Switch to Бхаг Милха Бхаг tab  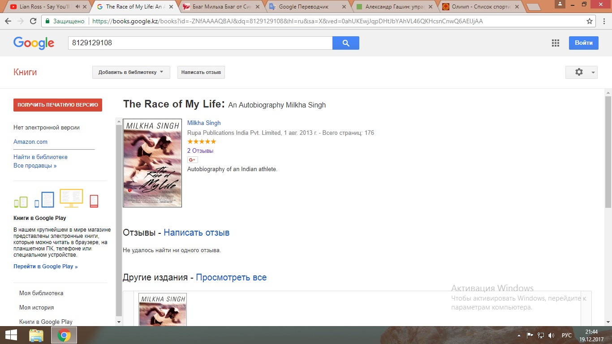pyautogui.click(x=220, y=7)
